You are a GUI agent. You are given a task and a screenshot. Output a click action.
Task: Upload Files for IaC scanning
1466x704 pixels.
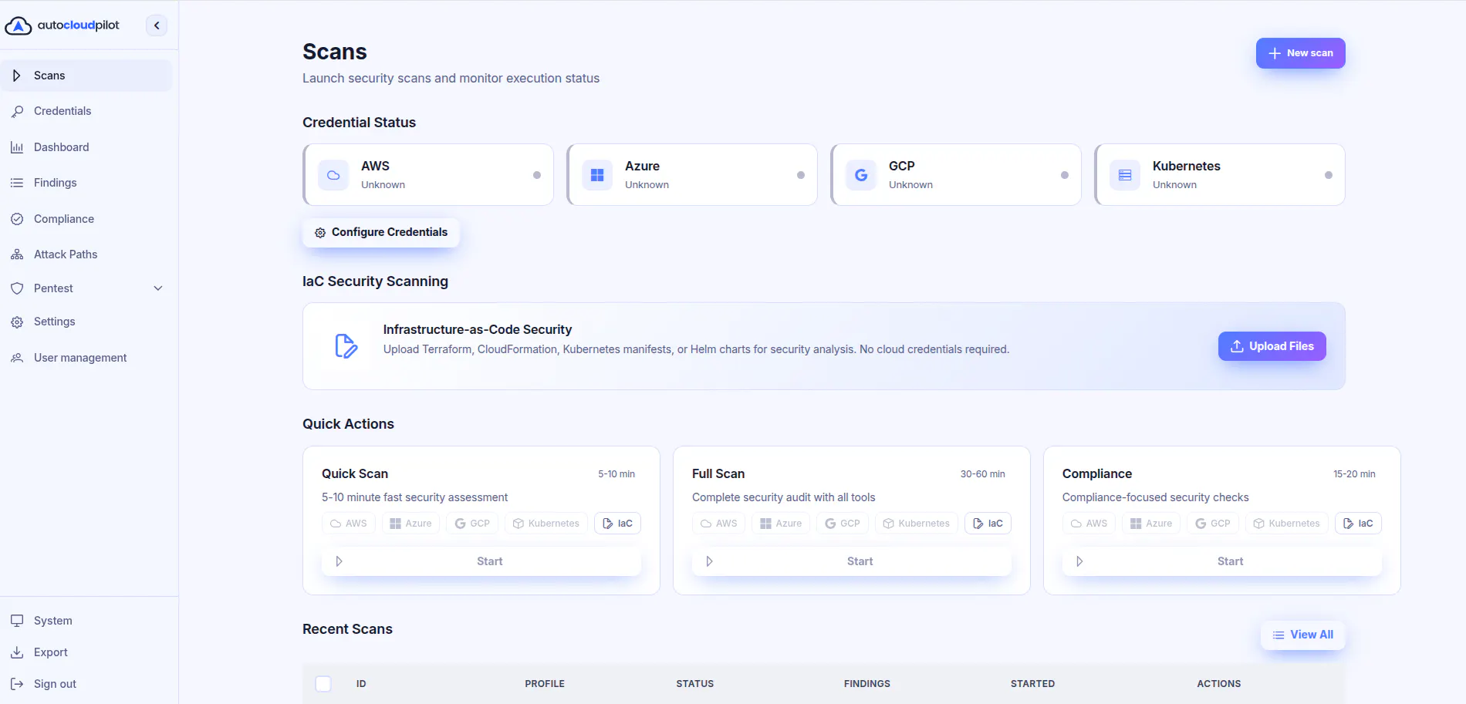pyautogui.click(x=1272, y=346)
